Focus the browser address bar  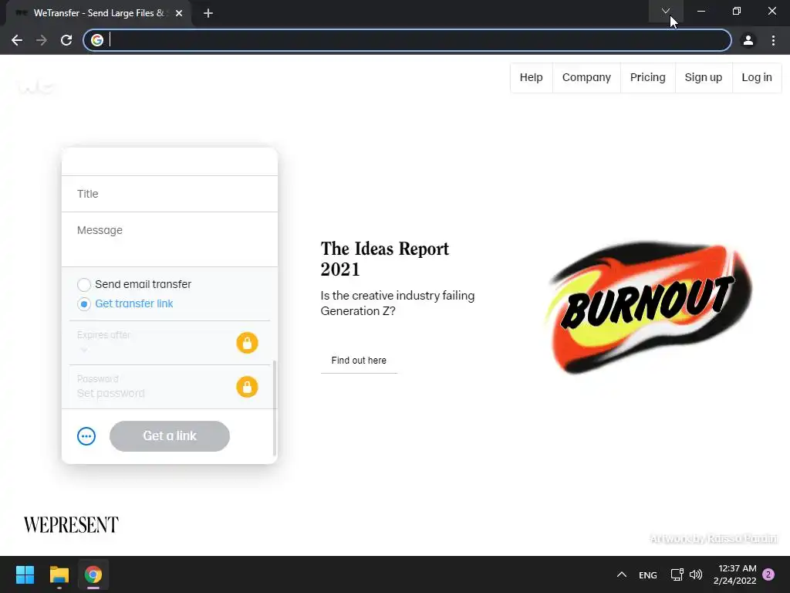[407, 40]
